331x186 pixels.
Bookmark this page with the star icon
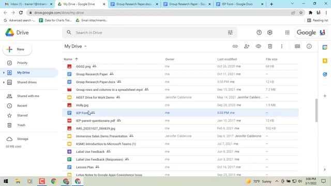pyautogui.click(x=301, y=12)
